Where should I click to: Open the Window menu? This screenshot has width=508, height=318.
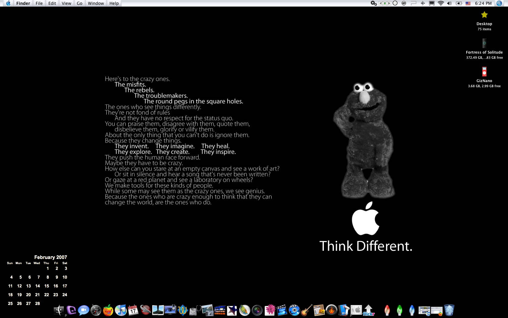click(96, 3)
